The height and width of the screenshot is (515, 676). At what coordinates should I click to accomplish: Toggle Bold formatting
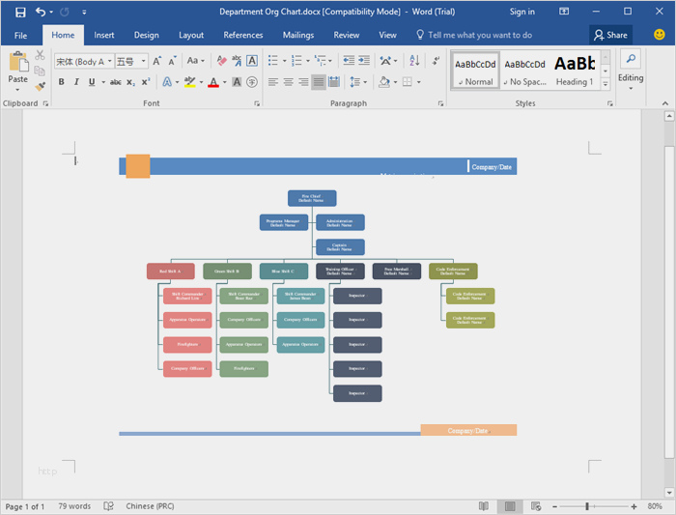(62, 82)
